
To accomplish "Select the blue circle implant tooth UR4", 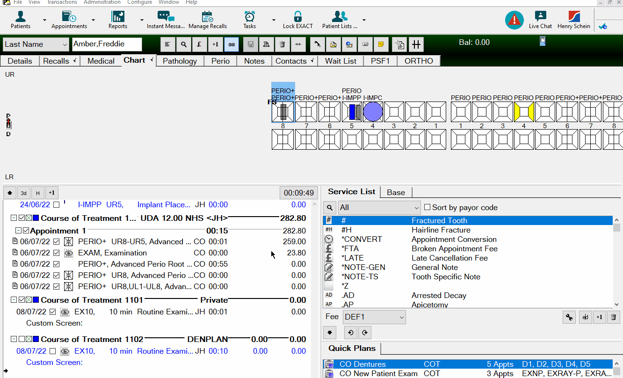I will (373, 112).
